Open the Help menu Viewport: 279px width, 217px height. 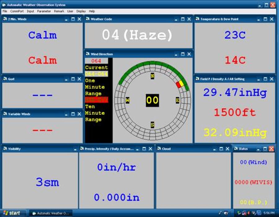(92, 11)
